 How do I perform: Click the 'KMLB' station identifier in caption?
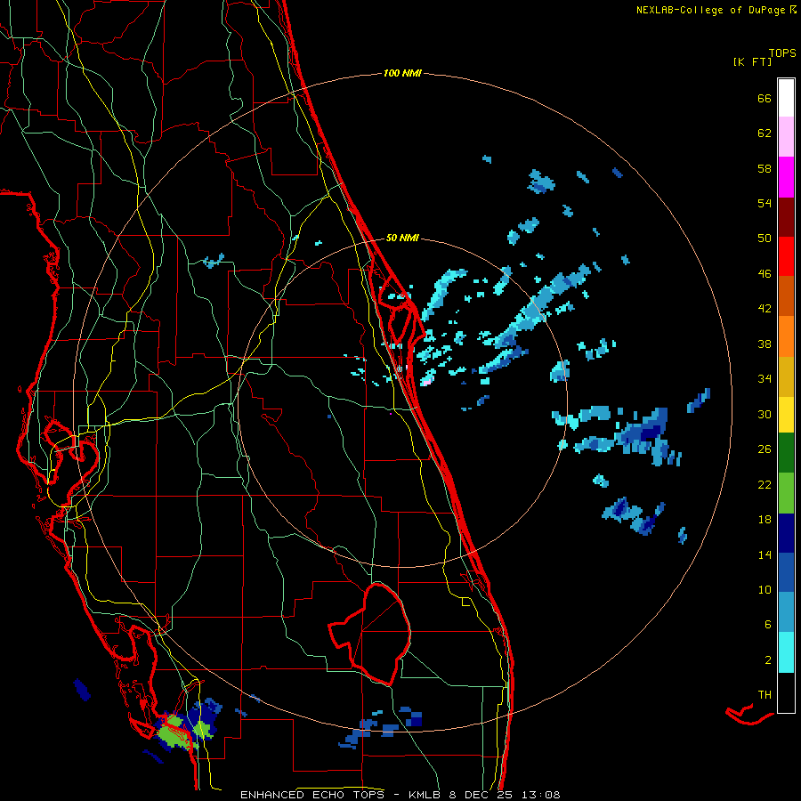pyautogui.click(x=425, y=795)
